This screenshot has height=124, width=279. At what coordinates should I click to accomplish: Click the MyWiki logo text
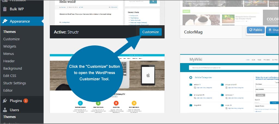coord(196,59)
